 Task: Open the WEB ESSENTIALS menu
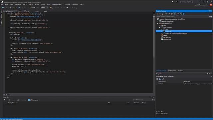pyautogui.click(x=57, y=5)
